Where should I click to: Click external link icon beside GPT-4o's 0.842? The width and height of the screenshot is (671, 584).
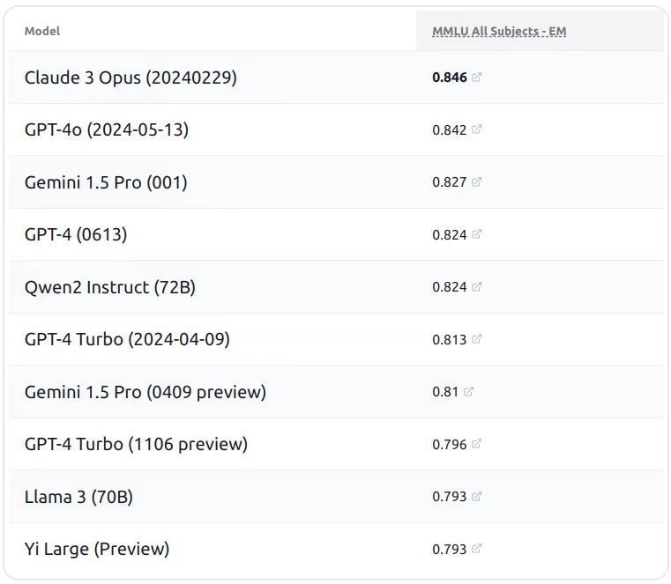pos(477,129)
